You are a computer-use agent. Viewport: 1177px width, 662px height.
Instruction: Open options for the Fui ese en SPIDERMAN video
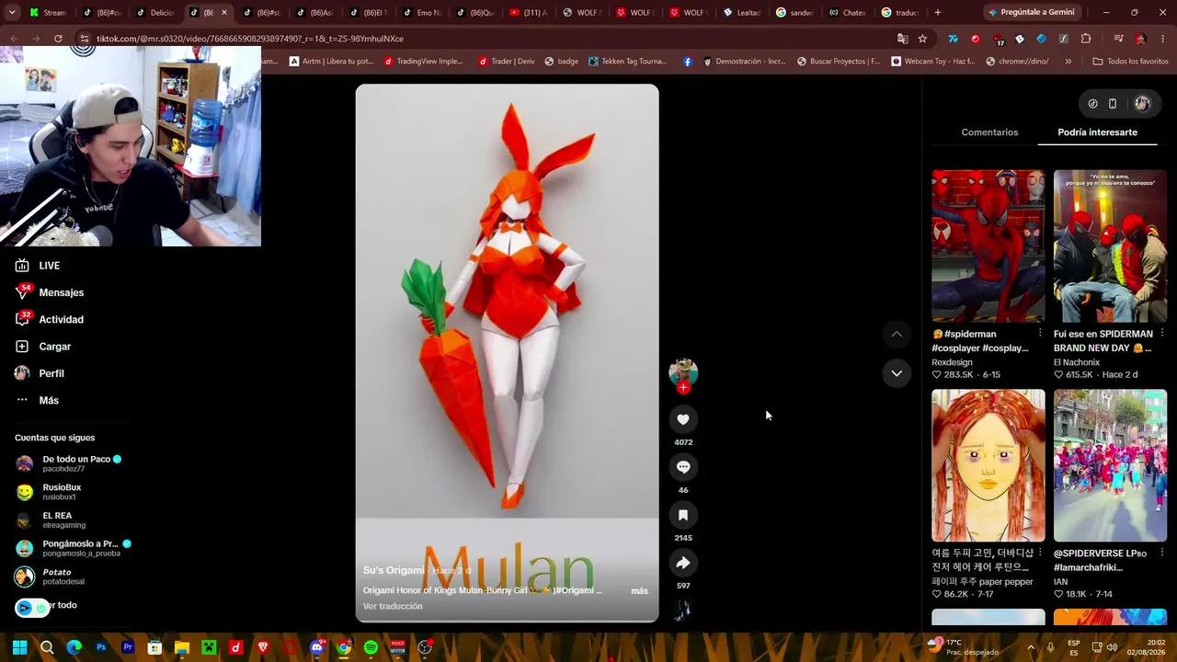point(1162,334)
